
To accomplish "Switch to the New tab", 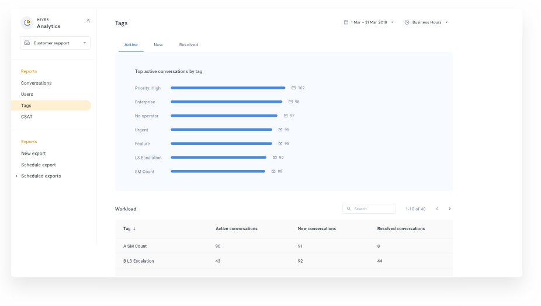I will (158, 45).
